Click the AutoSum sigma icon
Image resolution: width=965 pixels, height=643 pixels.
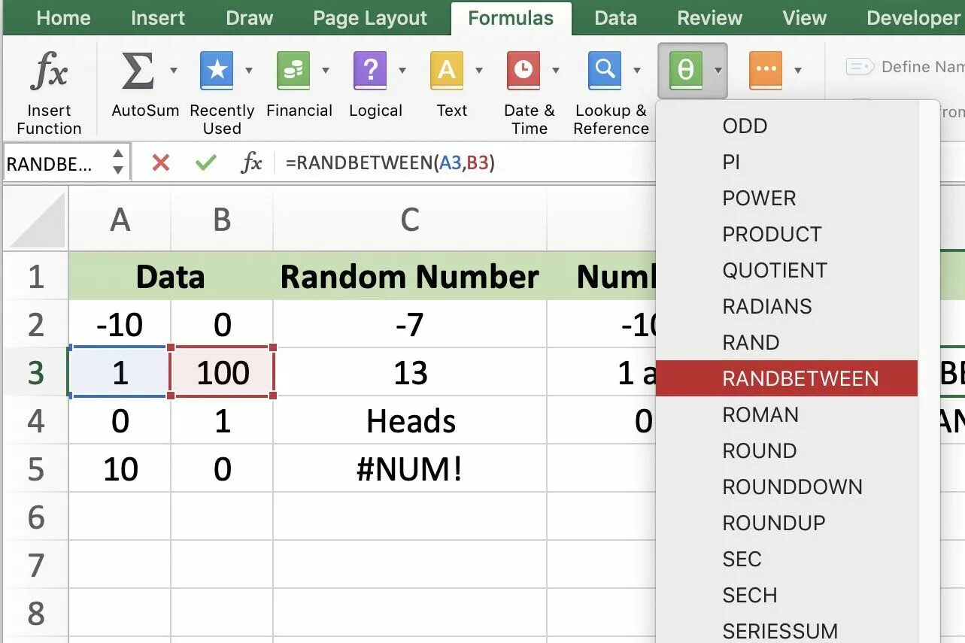[x=138, y=71]
